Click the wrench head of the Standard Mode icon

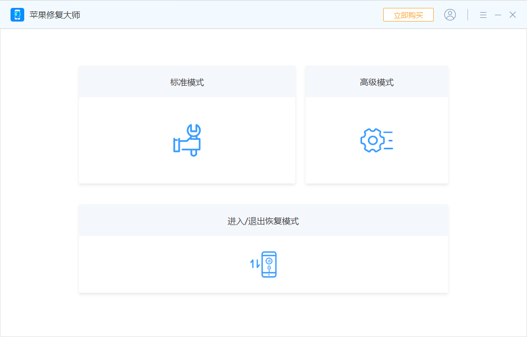click(x=194, y=130)
